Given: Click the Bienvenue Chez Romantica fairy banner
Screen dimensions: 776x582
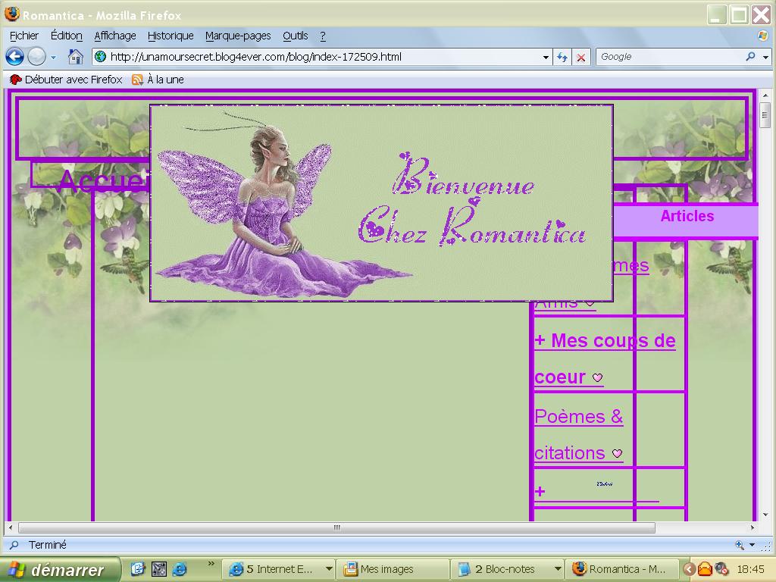Looking at the screenshot, I should click(x=382, y=202).
